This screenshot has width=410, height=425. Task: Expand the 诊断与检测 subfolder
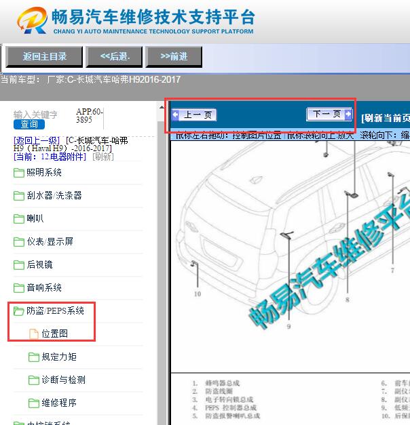click(x=63, y=380)
